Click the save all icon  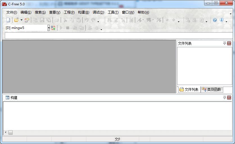[49, 20]
